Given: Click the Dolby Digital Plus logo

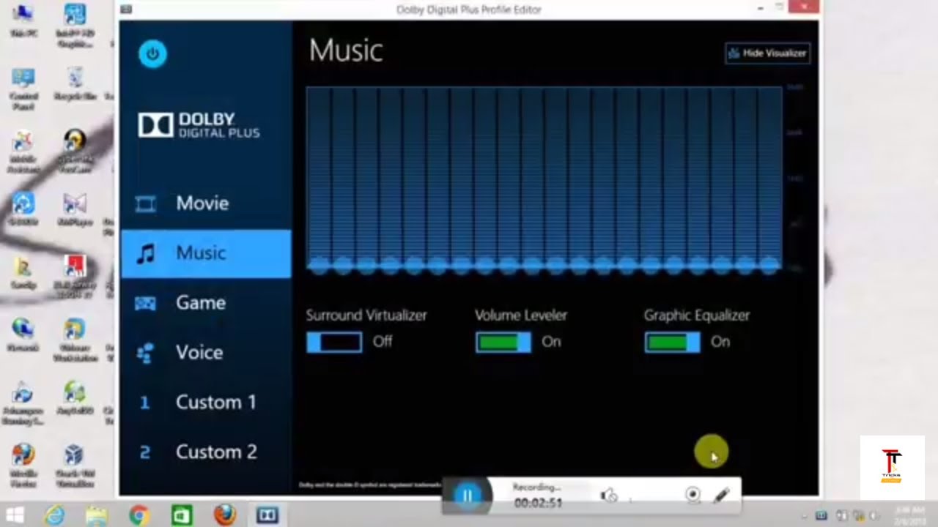Looking at the screenshot, I should pyautogui.click(x=199, y=125).
